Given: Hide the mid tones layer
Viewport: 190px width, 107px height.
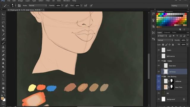Looking at the screenshot, I should [x=159, y=72].
